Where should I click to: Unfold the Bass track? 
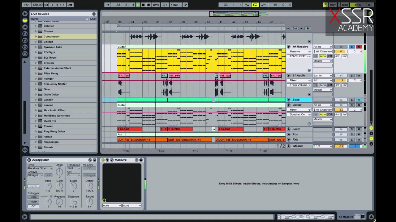(289, 100)
